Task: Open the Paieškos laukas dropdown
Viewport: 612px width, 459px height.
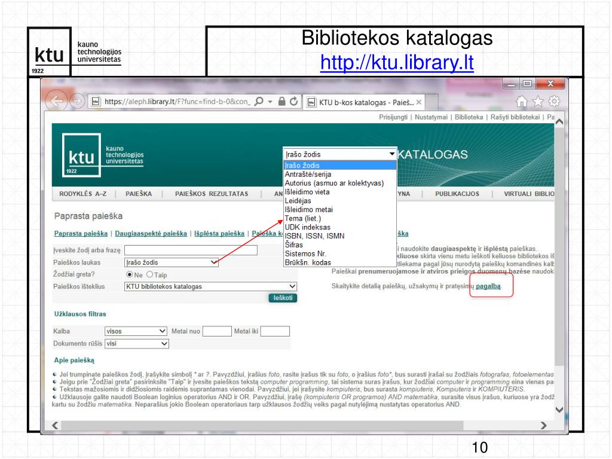Action: 172,262
